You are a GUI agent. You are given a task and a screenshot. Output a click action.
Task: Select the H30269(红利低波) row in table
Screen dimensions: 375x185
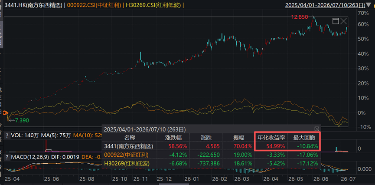coord(211,163)
